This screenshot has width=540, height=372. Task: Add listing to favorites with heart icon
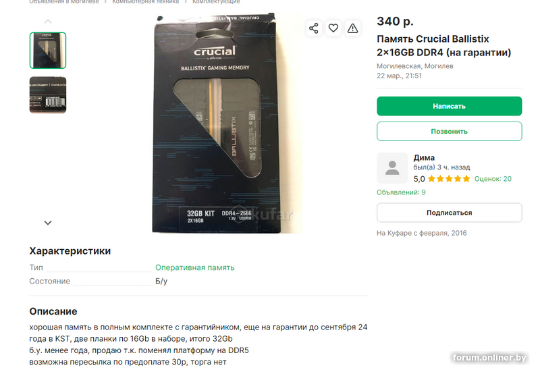333,28
